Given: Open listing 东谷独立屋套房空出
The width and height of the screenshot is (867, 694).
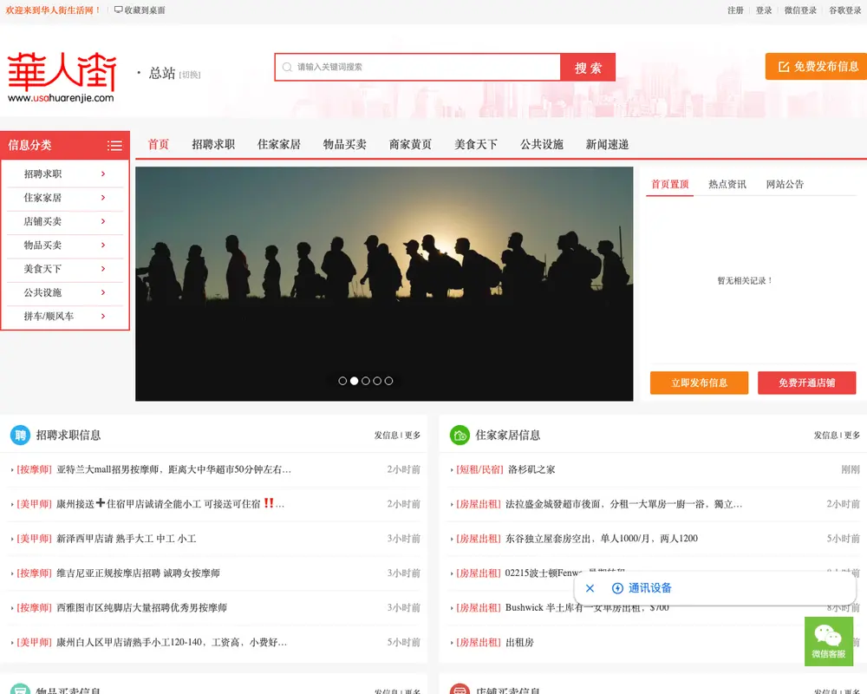Looking at the screenshot, I should (602, 539).
